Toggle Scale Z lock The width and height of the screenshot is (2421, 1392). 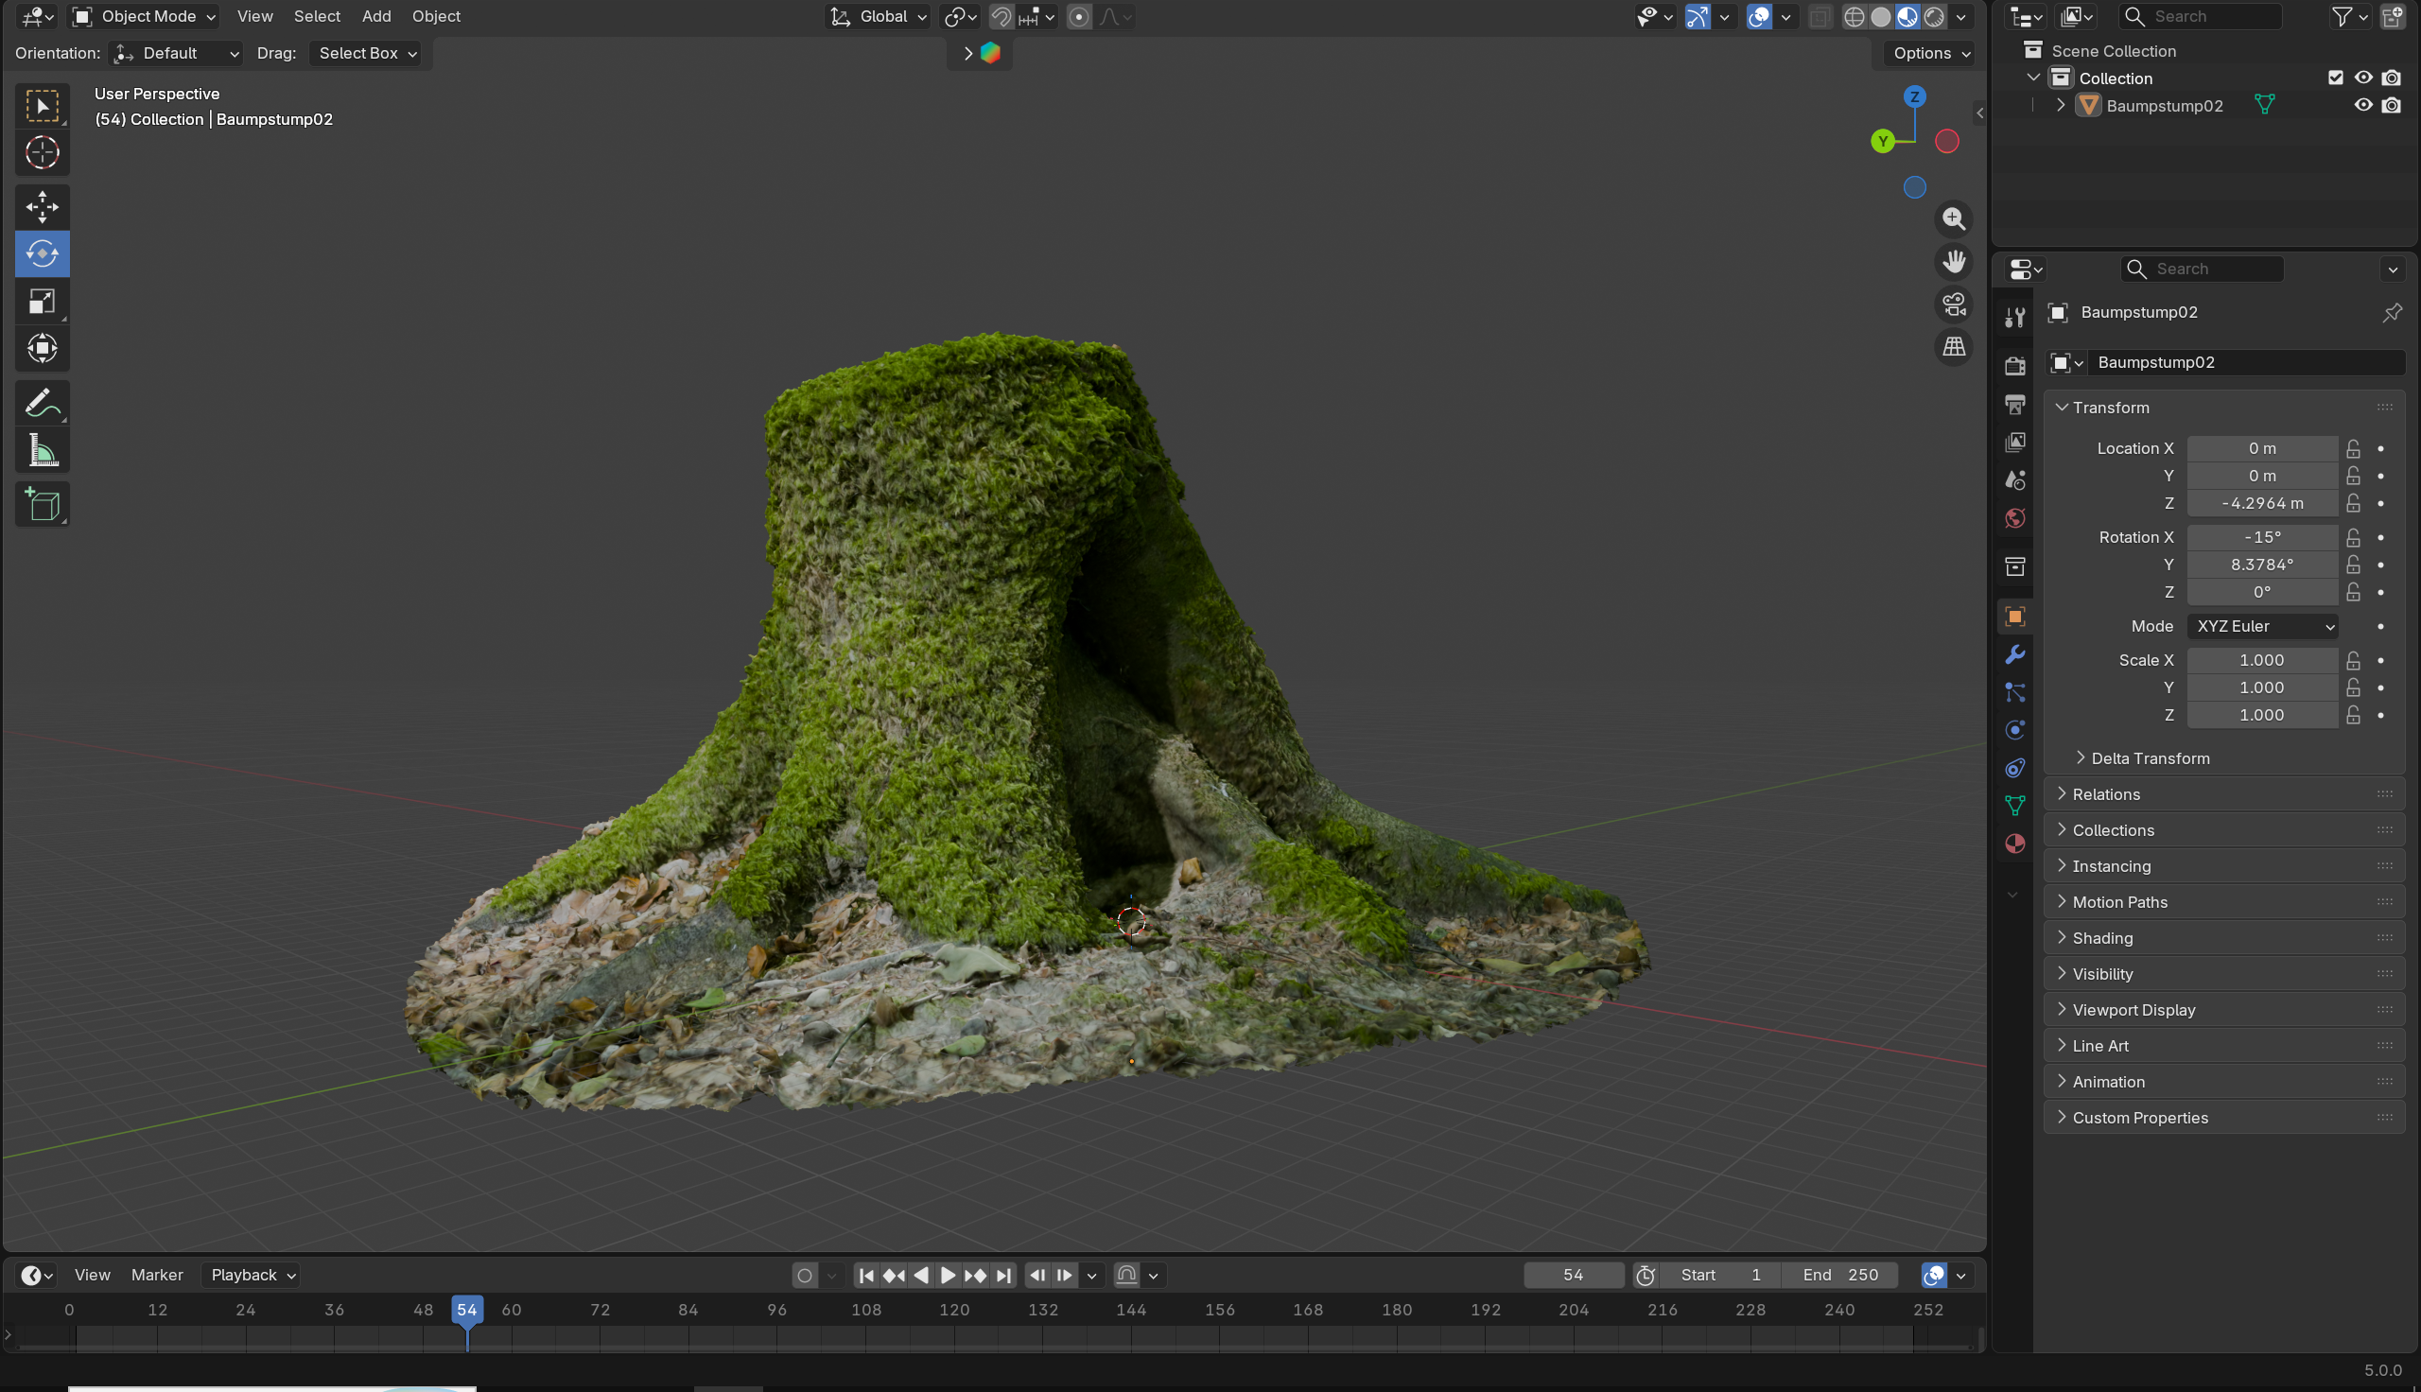click(2353, 715)
